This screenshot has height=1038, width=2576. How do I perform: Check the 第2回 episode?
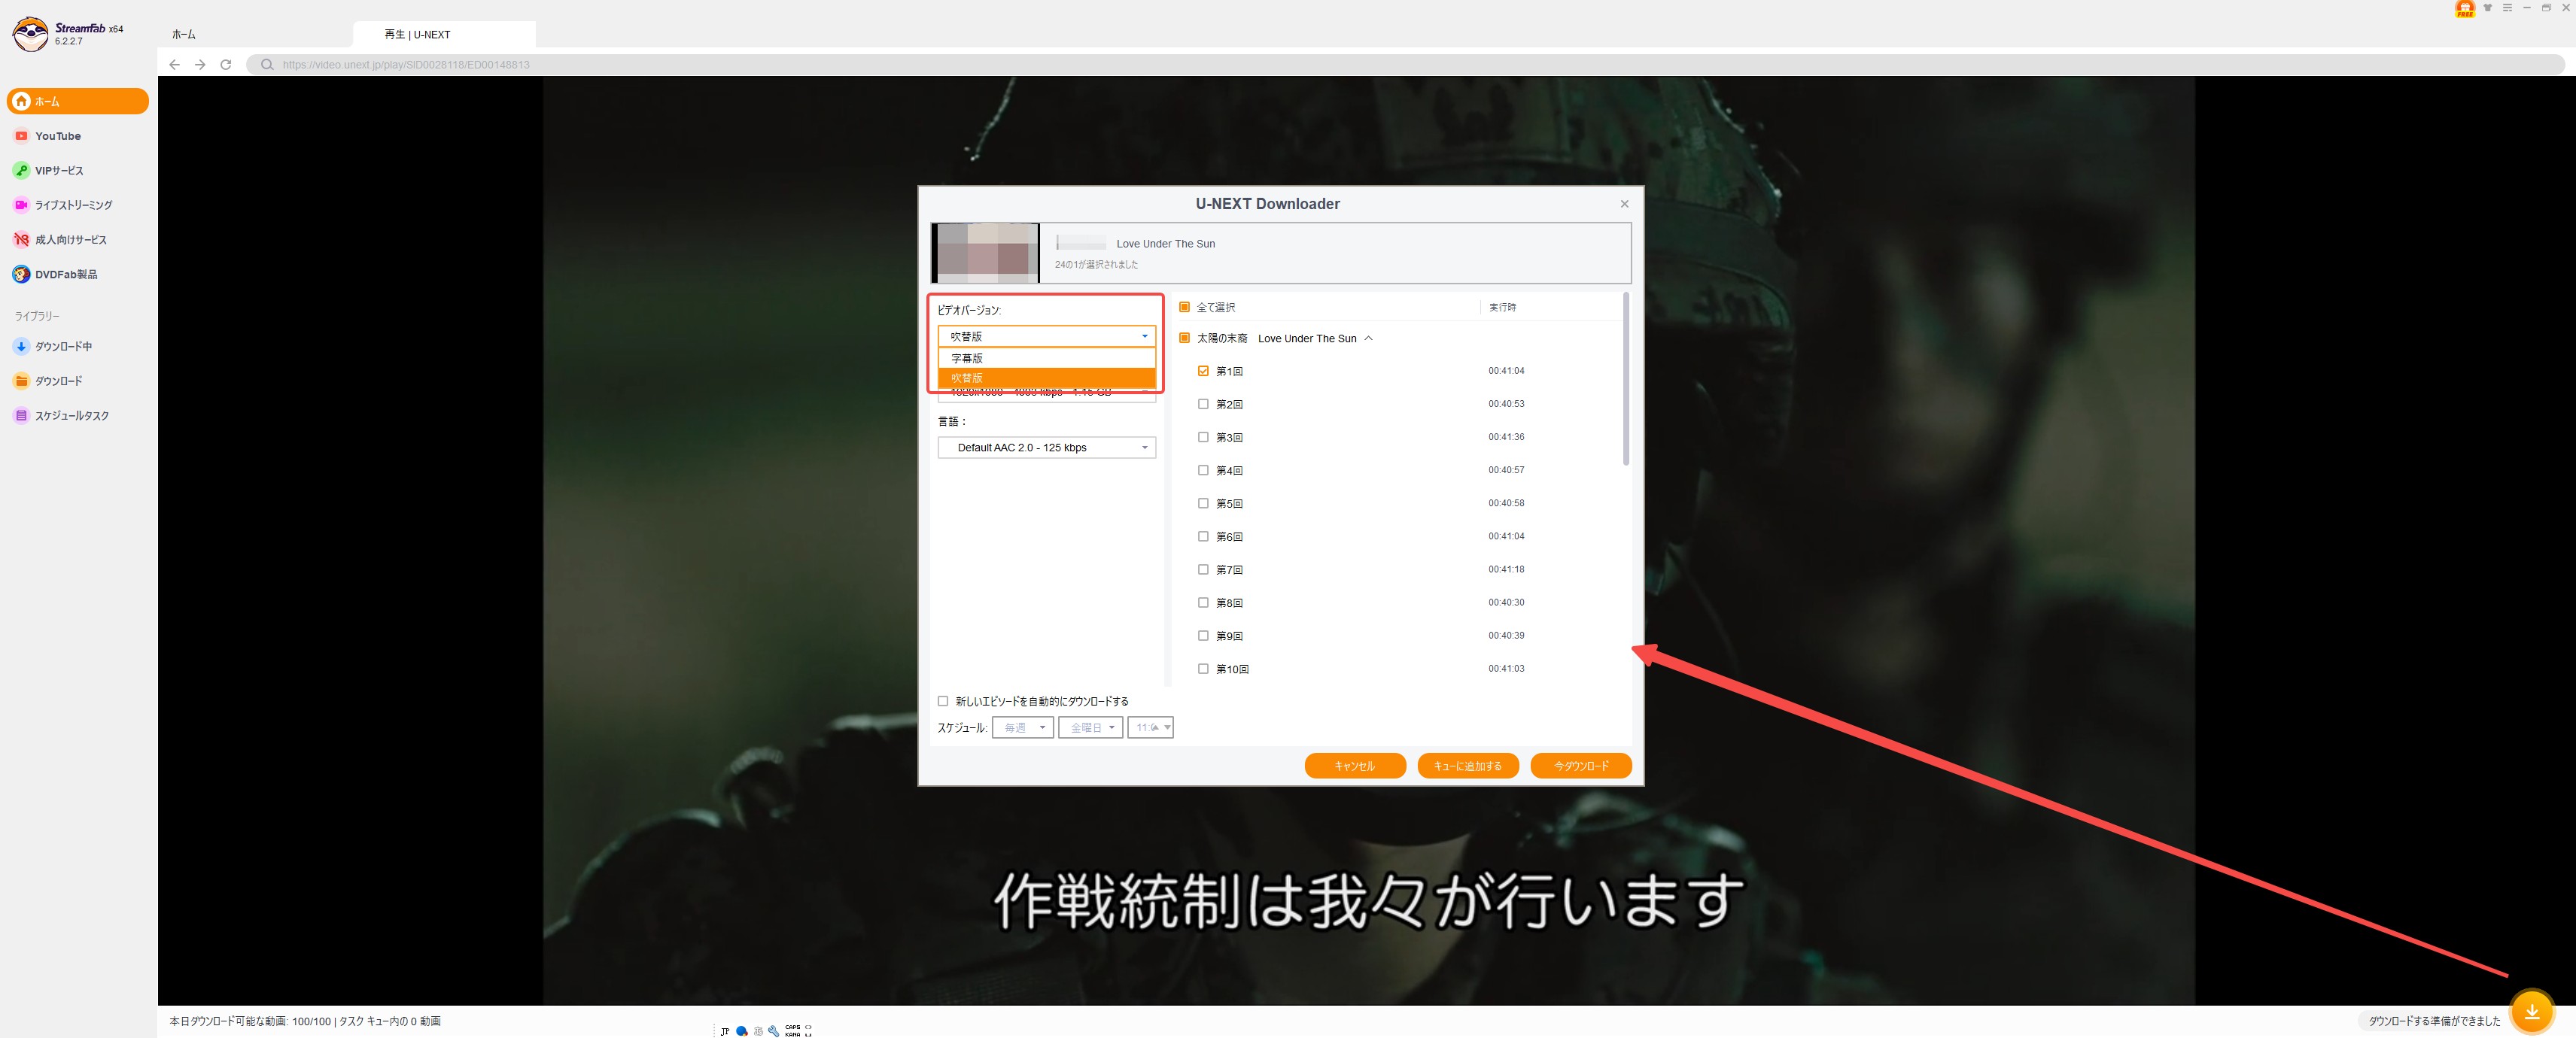[x=1203, y=404]
